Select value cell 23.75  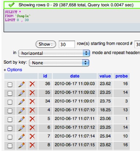pos(105,101)
